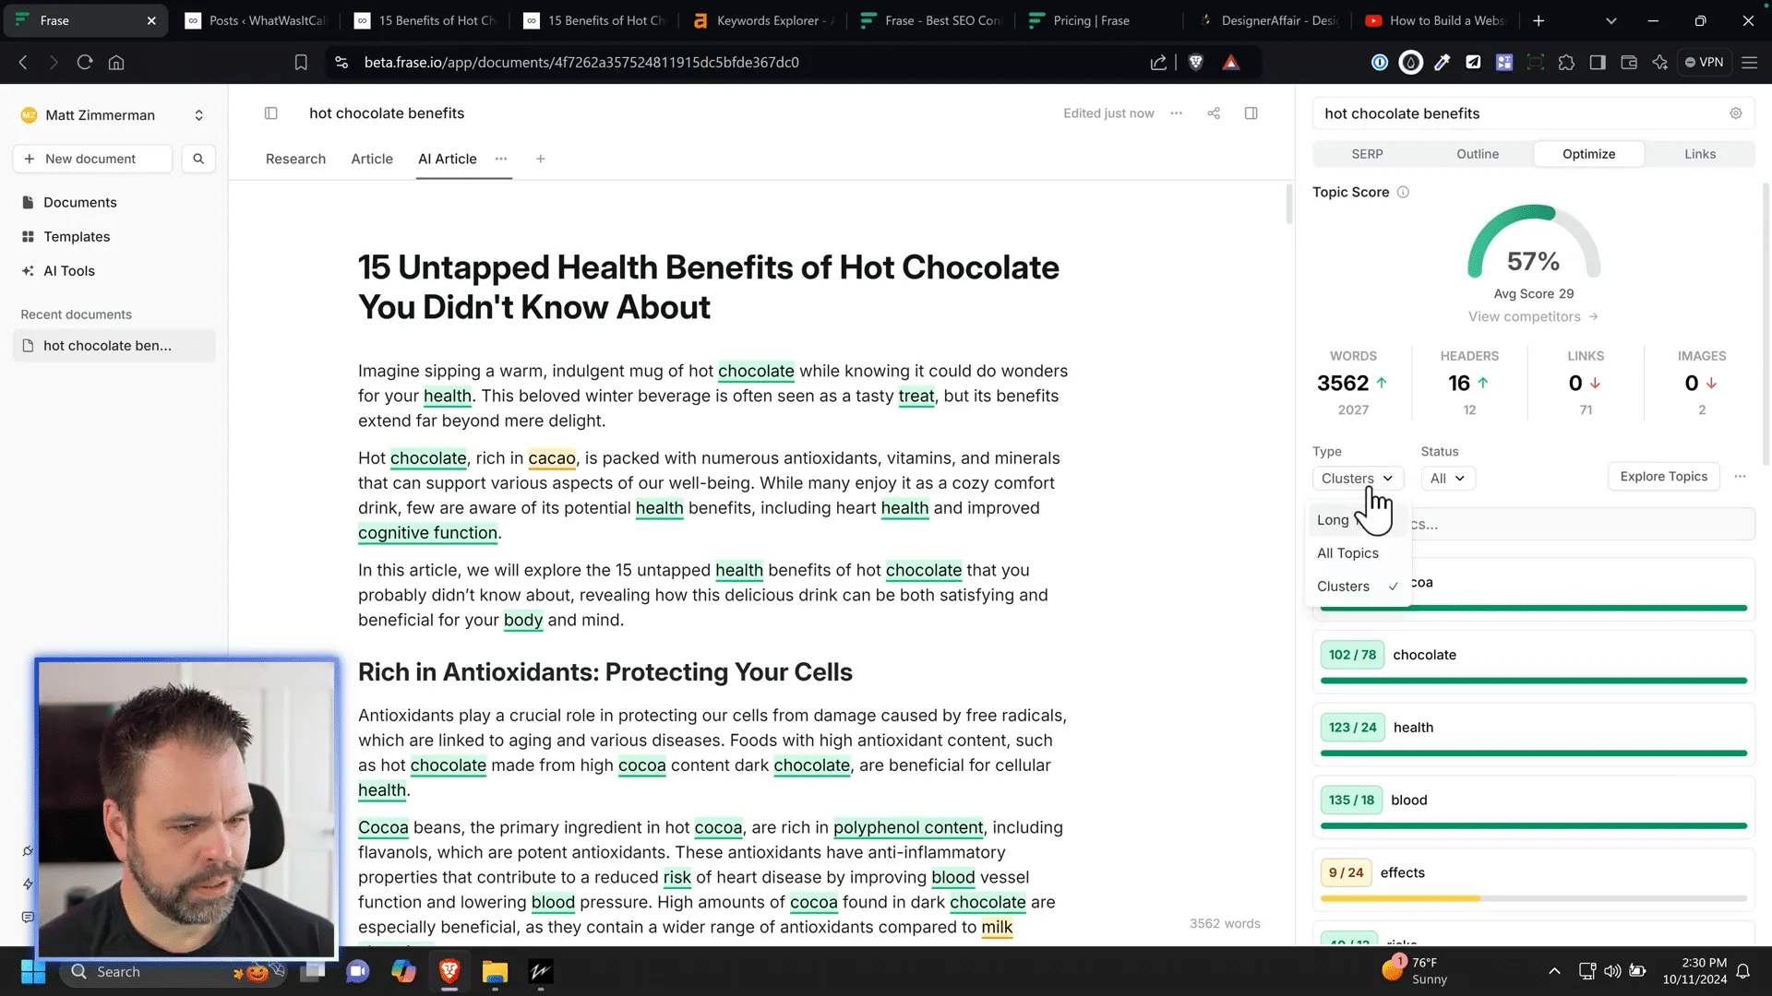This screenshot has width=1772, height=996.
Task: Click the expand document view icon
Action: 1252,113
